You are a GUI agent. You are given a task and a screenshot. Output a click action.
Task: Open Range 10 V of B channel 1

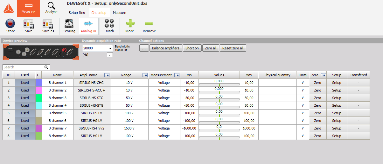tap(129, 83)
